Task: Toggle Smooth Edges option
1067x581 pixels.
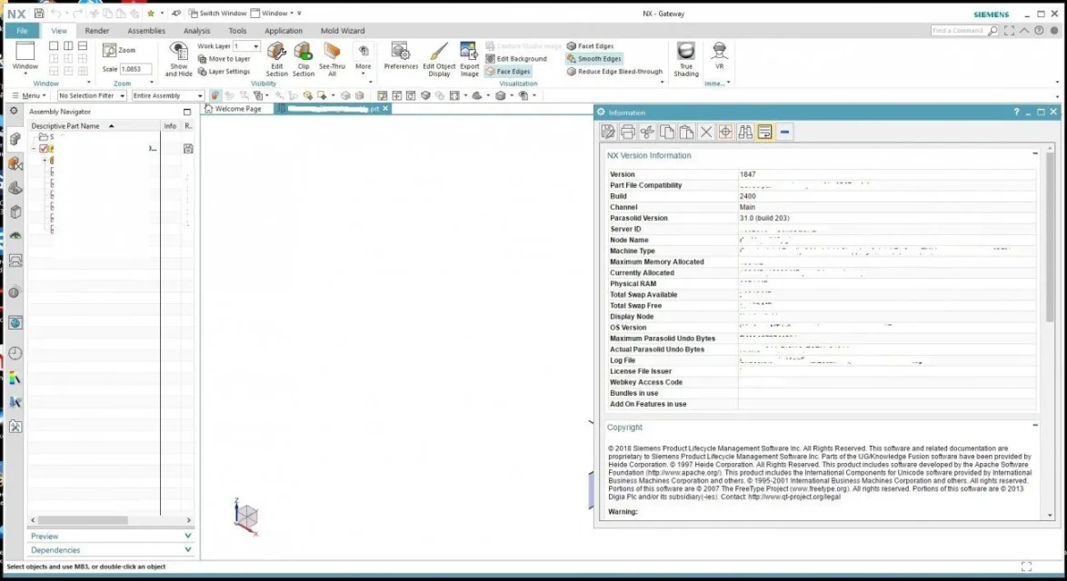Action: pyautogui.click(x=594, y=59)
